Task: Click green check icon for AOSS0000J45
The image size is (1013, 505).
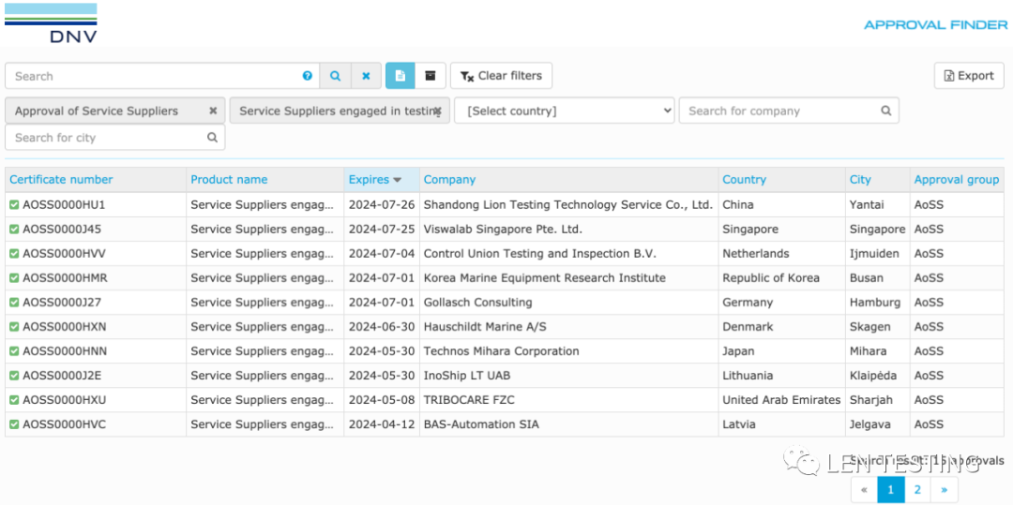Action: tap(14, 229)
